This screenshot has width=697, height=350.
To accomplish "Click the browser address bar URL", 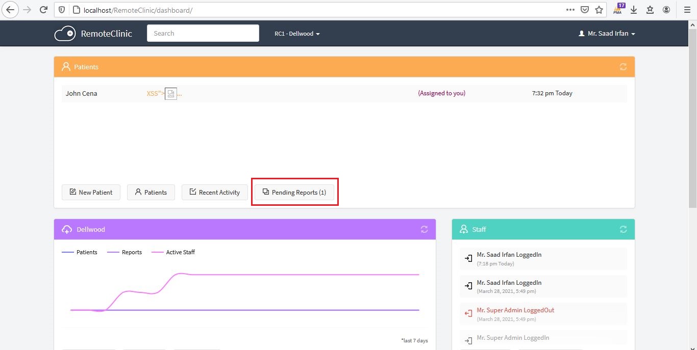I will pos(138,10).
